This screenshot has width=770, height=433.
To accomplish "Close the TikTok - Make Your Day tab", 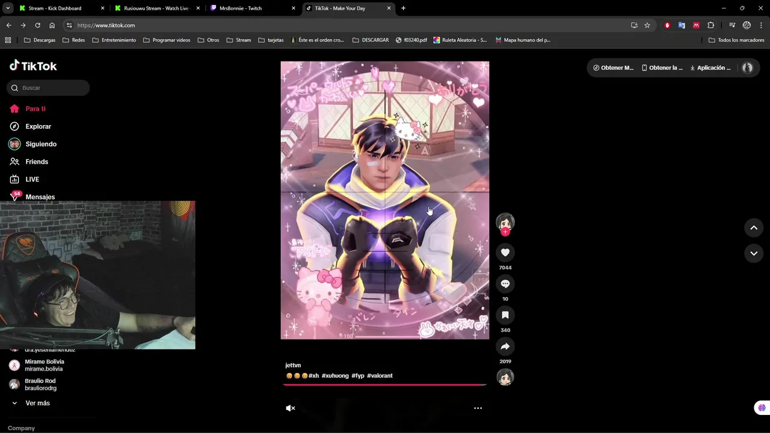I will [x=389, y=8].
